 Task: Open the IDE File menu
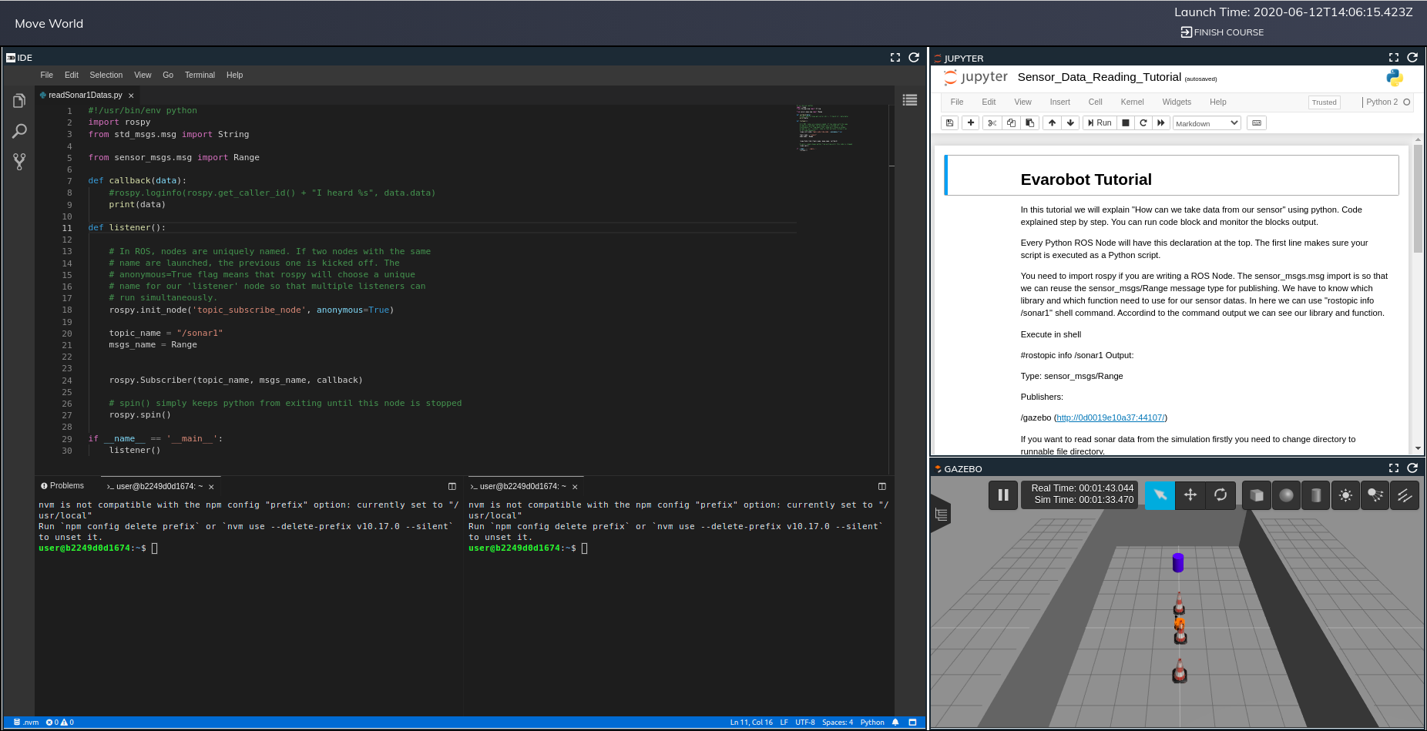point(46,75)
